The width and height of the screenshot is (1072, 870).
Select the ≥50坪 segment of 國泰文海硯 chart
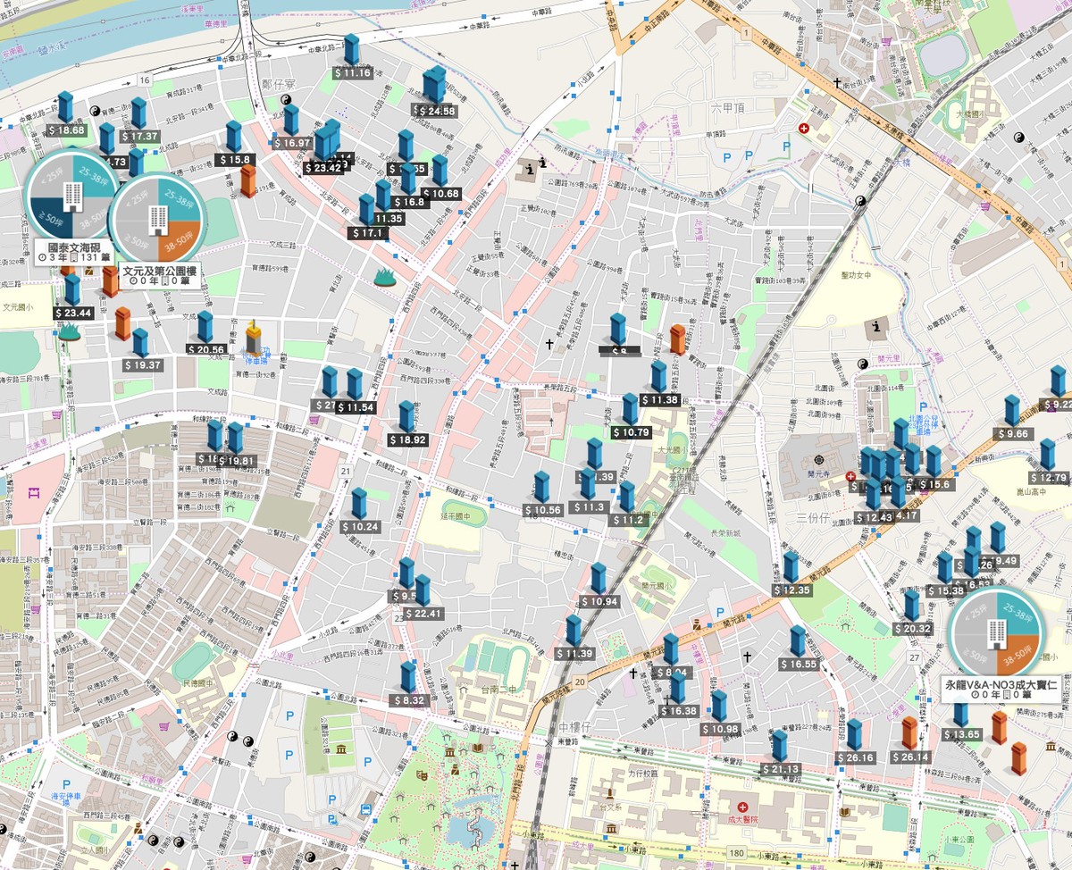(x=51, y=217)
